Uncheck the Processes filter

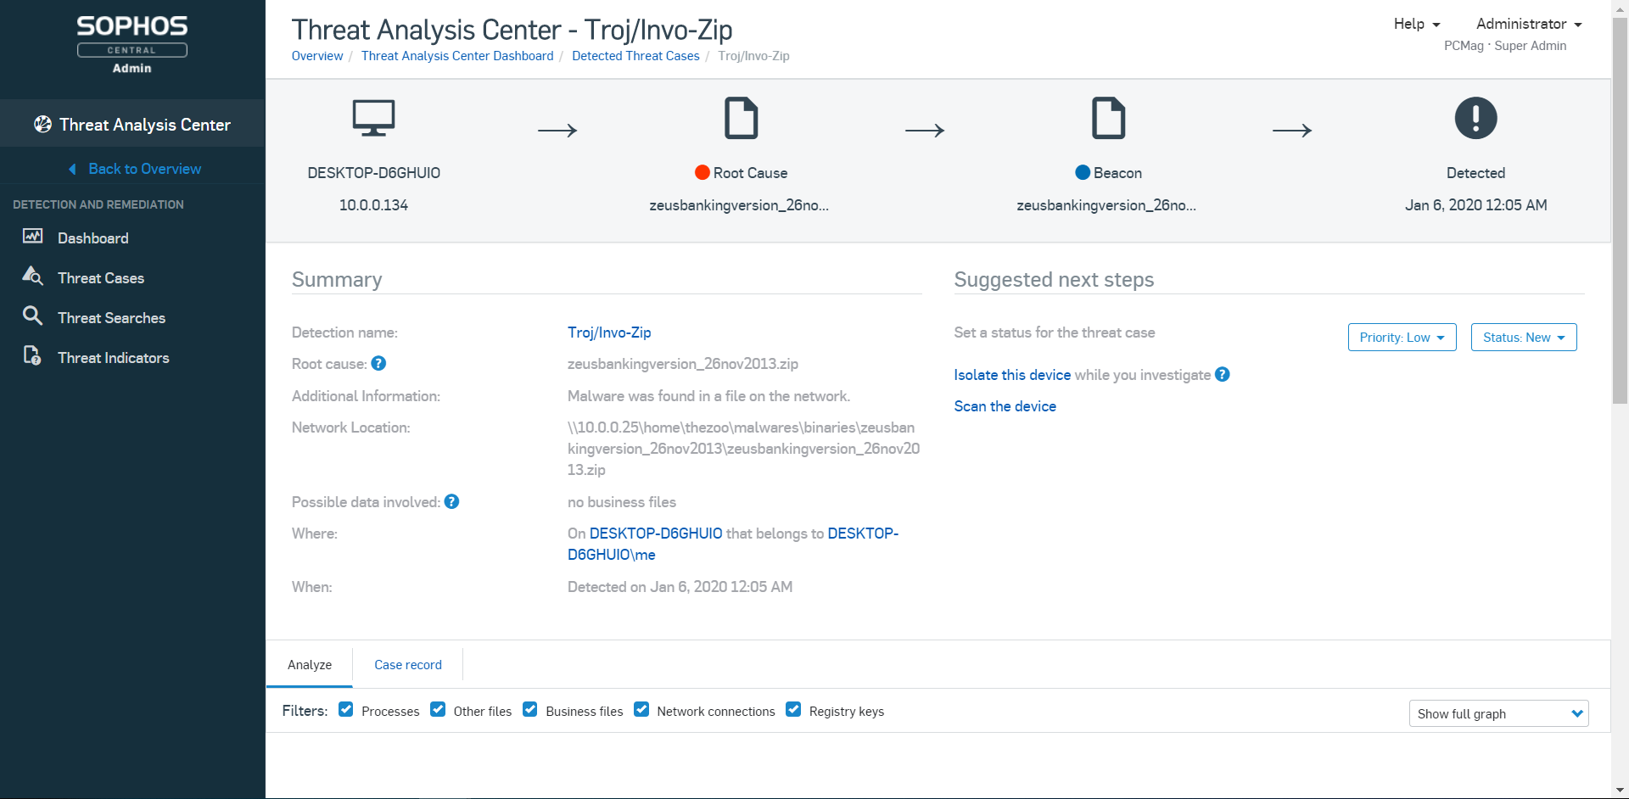(345, 710)
